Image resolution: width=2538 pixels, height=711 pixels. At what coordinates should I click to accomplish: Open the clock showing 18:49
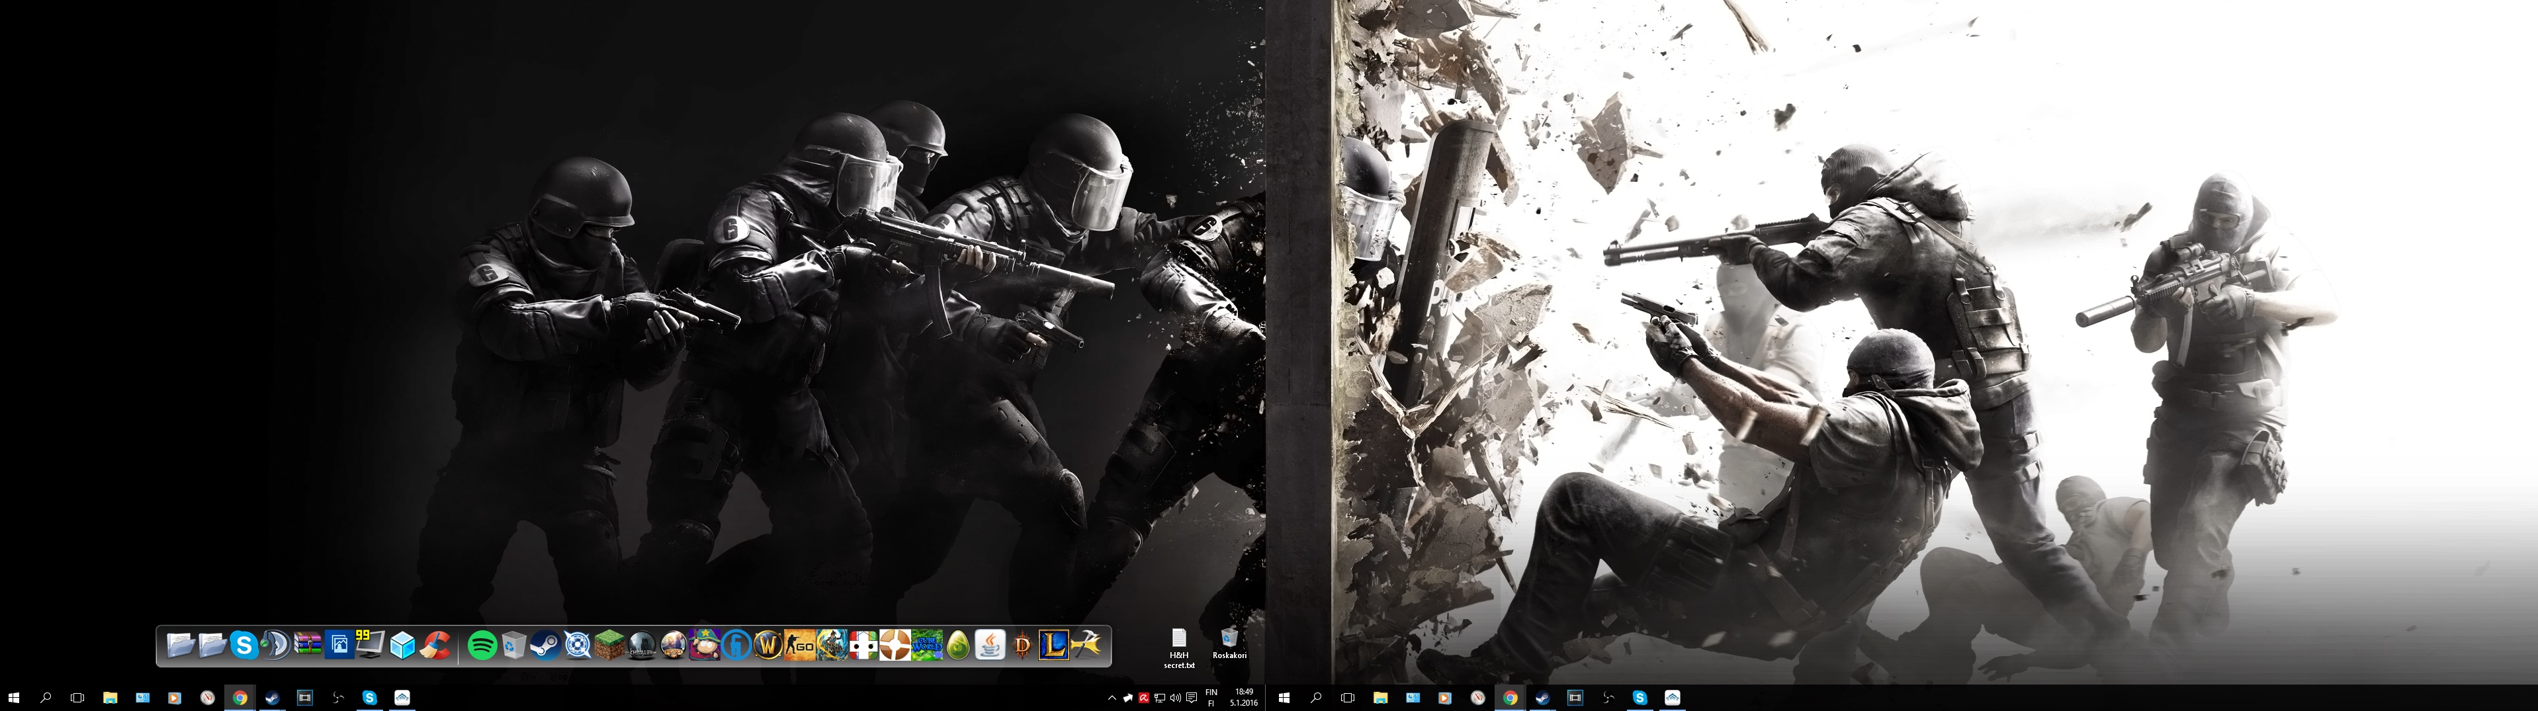point(1243,698)
